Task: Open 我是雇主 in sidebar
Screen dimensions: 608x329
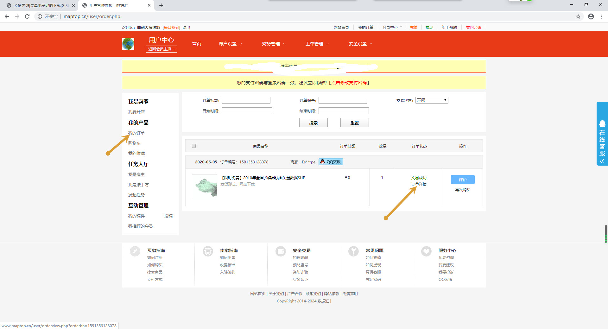Action: (136, 174)
